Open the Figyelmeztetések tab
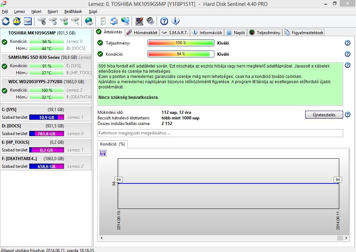The width and height of the screenshot is (356, 252). coord(304,32)
